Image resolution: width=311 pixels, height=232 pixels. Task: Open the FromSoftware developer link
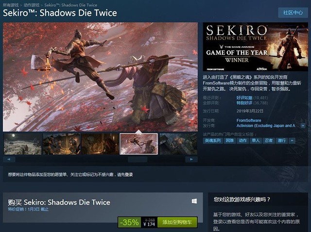tap(249, 120)
